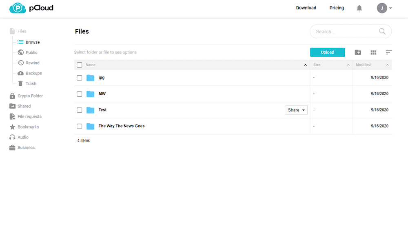
Task: Check the Test folder checkbox
Action: point(80,110)
